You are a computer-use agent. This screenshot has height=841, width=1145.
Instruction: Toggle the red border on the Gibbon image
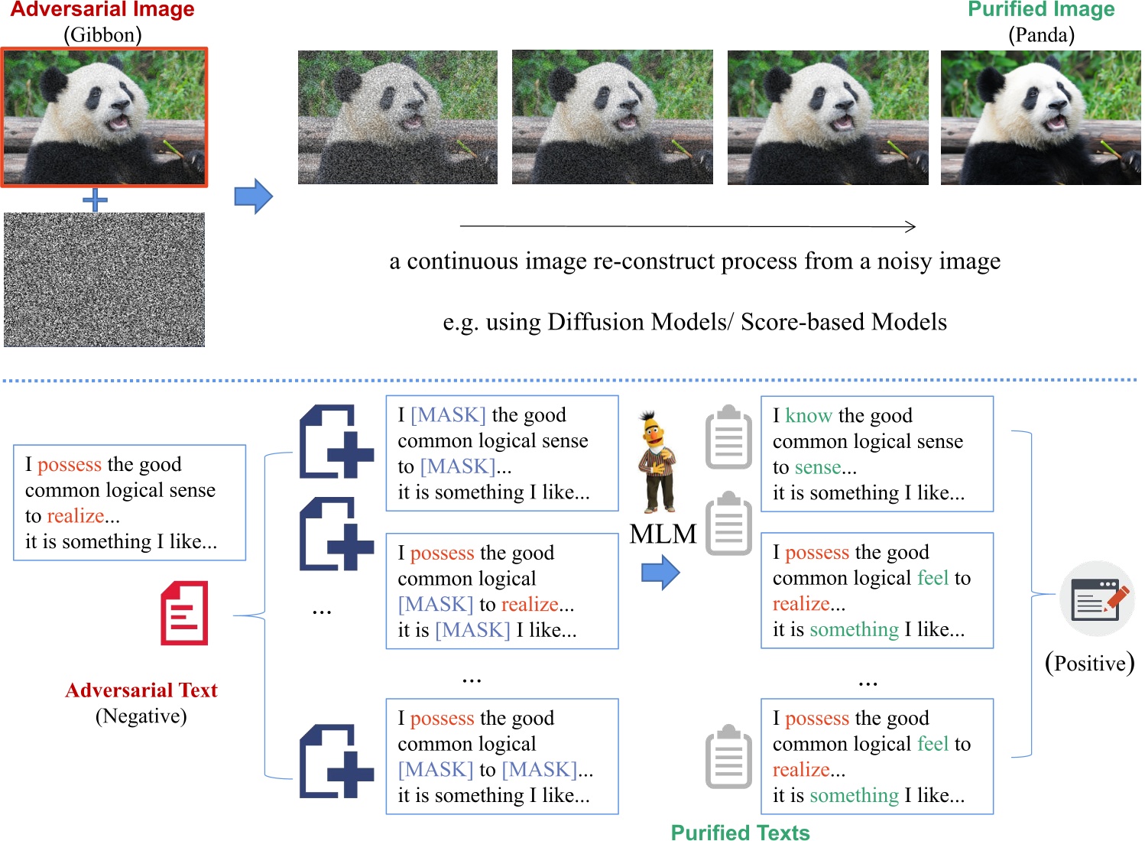click(105, 116)
